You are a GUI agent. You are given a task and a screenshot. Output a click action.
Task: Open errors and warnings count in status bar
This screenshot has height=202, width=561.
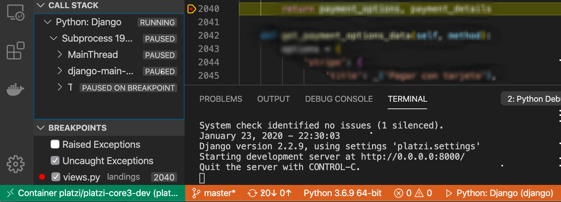413,193
